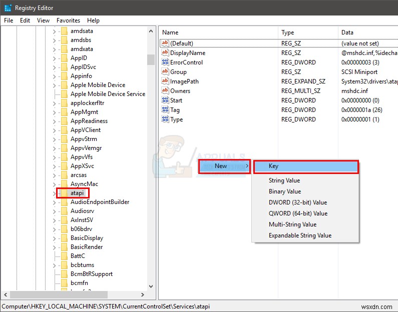This screenshot has height=312, width=398.
Task: Click the bcmfn folder icon
Action: click(64, 283)
